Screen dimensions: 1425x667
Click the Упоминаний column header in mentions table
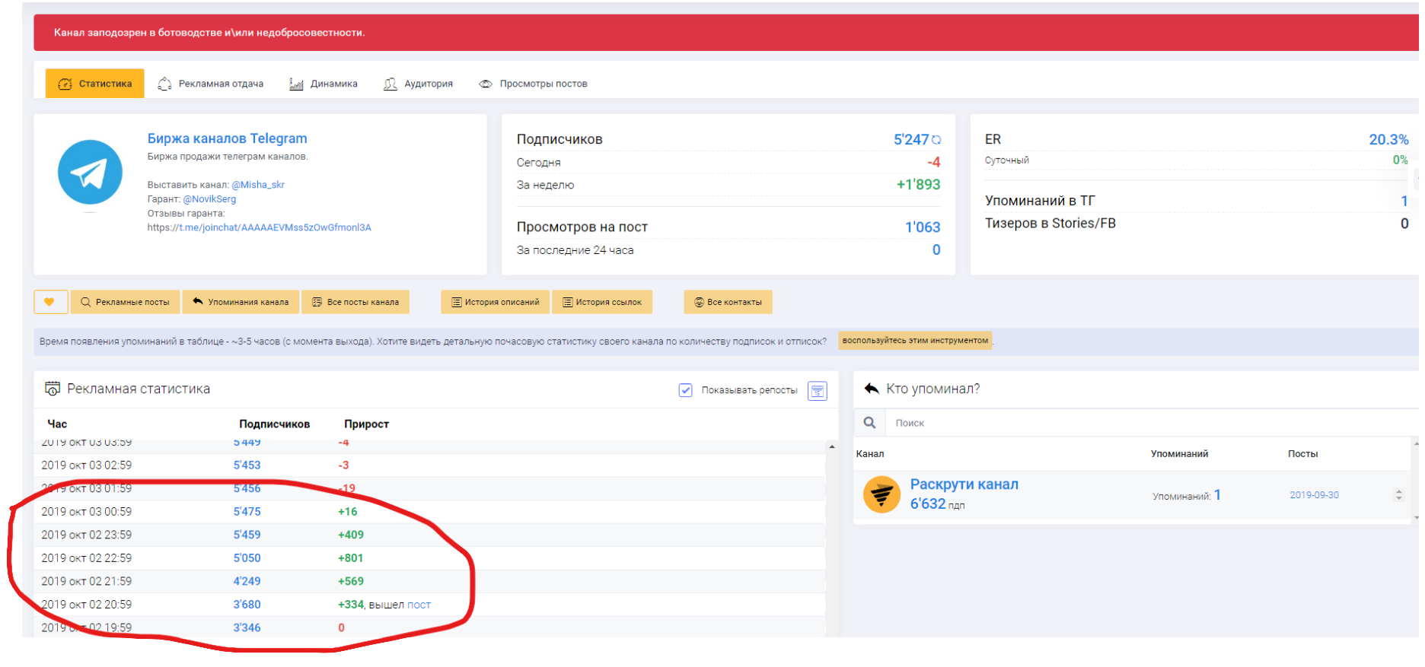pyautogui.click(x=1179, y=454)
